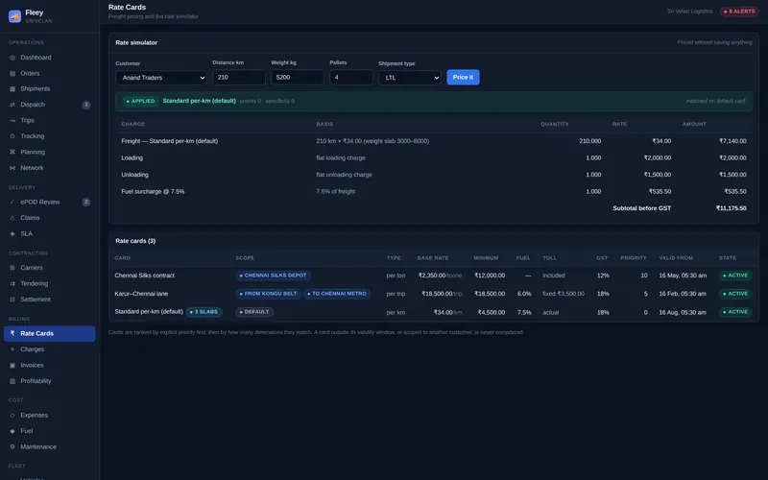Click the Planning sidebar icon

pyautogui.click(x=12, y=152)
